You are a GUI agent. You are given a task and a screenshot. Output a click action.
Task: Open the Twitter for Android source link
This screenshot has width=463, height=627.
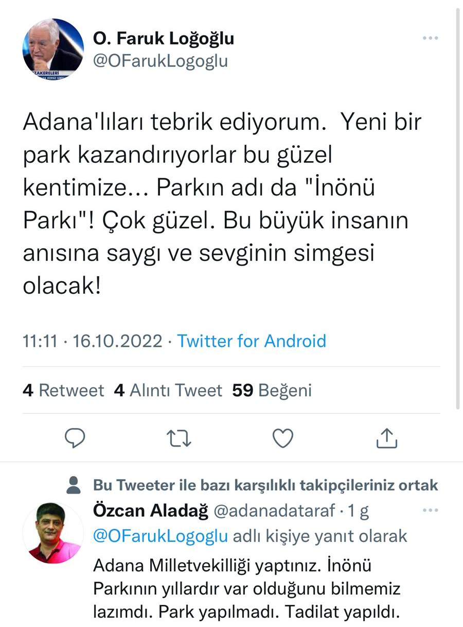252,341
